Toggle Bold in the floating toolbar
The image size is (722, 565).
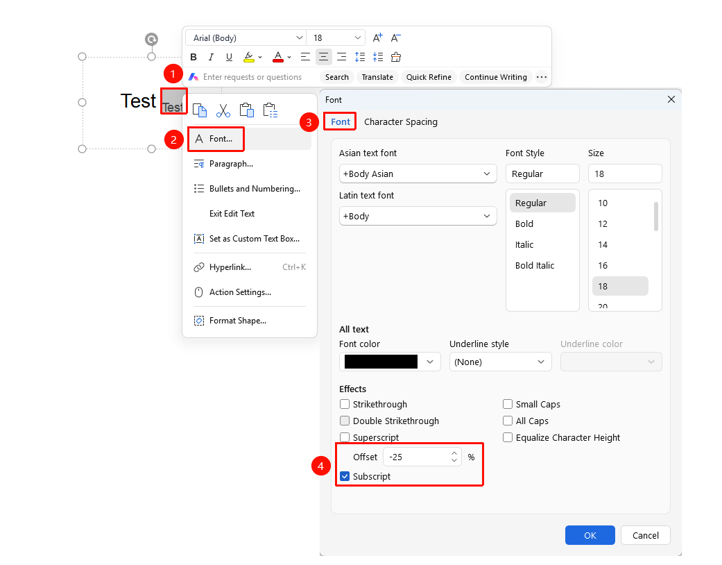pyautogui.click(x=194, y=57)
